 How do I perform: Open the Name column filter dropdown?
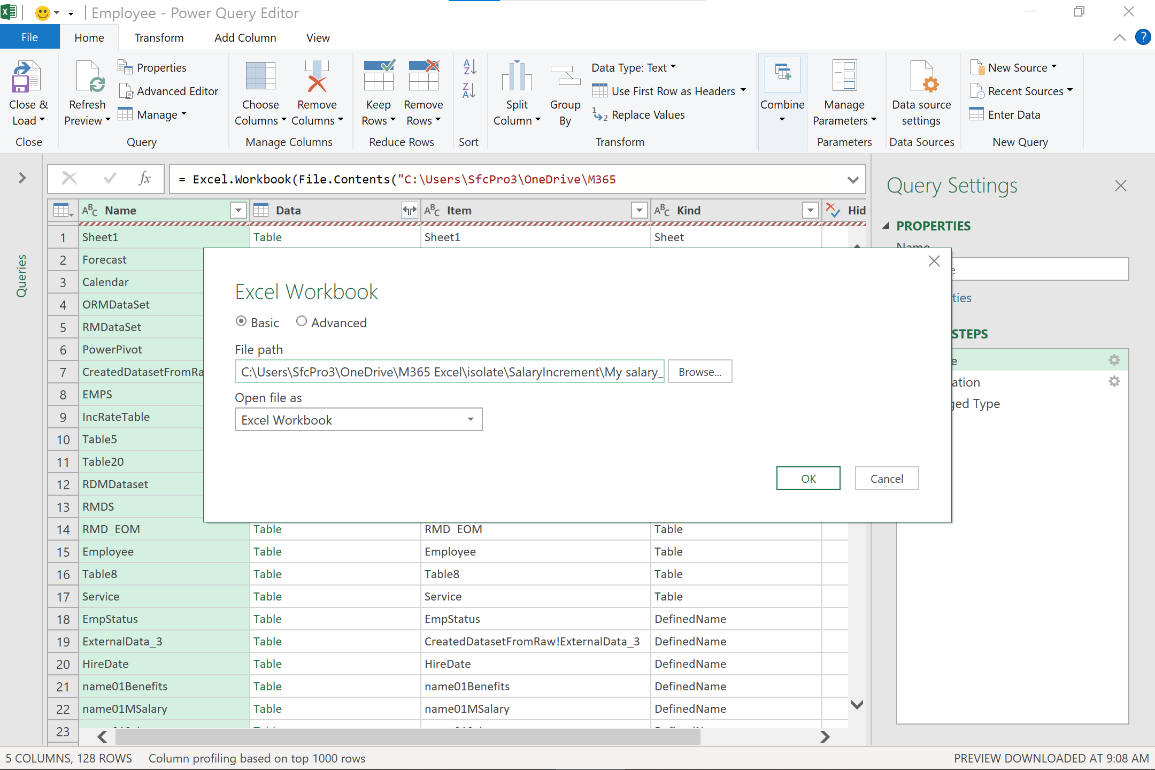coord(238,211)
